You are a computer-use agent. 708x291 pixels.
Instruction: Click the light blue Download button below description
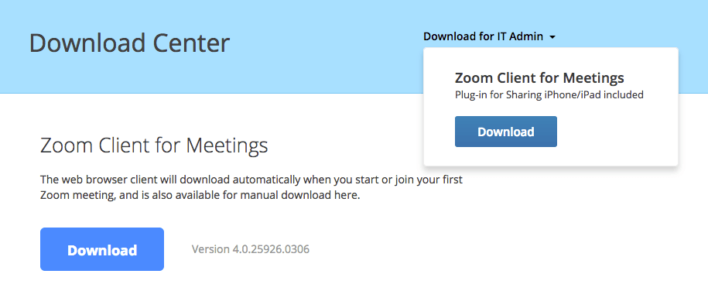point(102,249)
